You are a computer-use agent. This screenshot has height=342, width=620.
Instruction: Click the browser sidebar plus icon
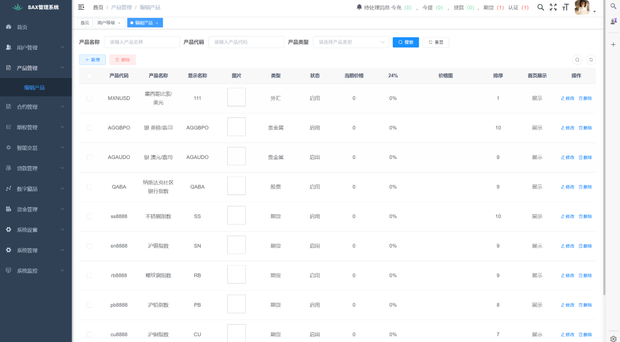coord(613,44)
